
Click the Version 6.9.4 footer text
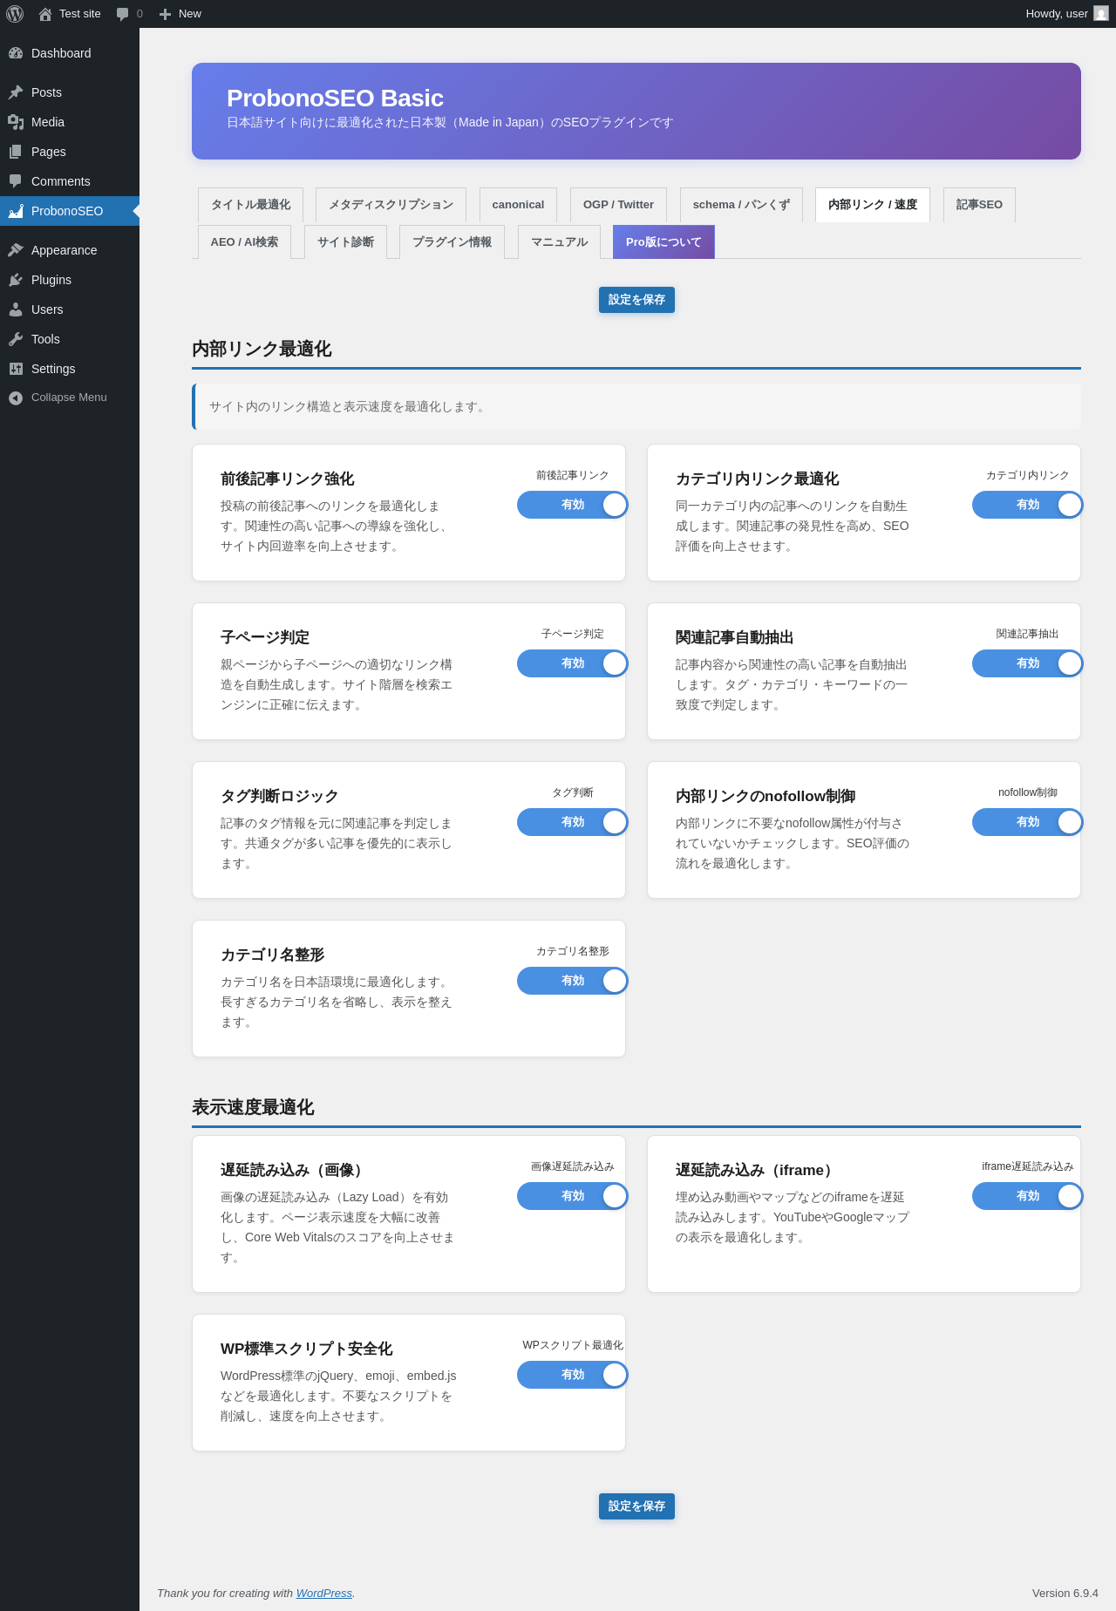click(1065, 1593)
